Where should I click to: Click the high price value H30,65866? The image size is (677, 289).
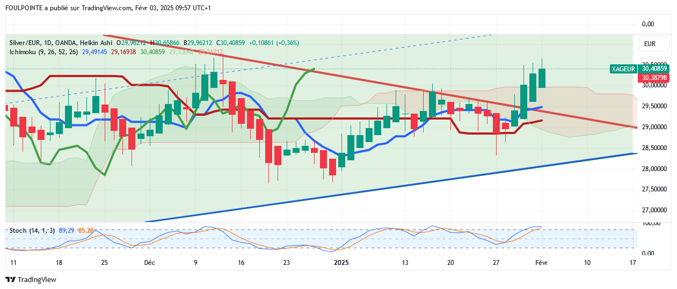(166, 43)
